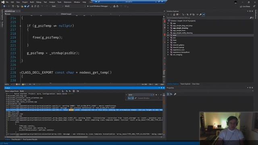The width and height of the screenshot is (258, 145).
Task: Switch to Find Symbol Results tab
Action: 30,139
